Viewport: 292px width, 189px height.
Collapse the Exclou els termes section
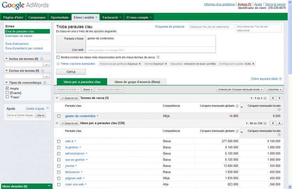[x=7, y=71]
